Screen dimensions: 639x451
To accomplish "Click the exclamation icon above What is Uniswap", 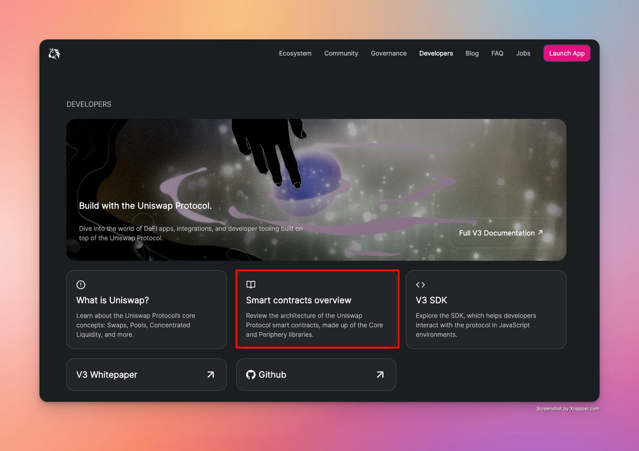I will pyautogui.click(x=81, y=284).
